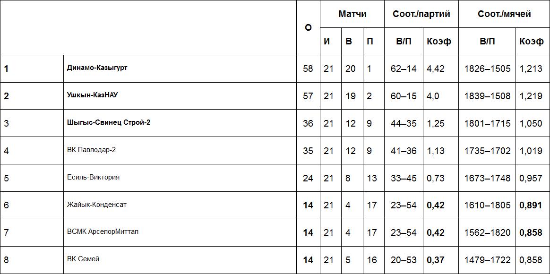Viewport: 550px width, 274px height.
Task: Select the Жайык-Конденсат team cell
Action: 97,205
